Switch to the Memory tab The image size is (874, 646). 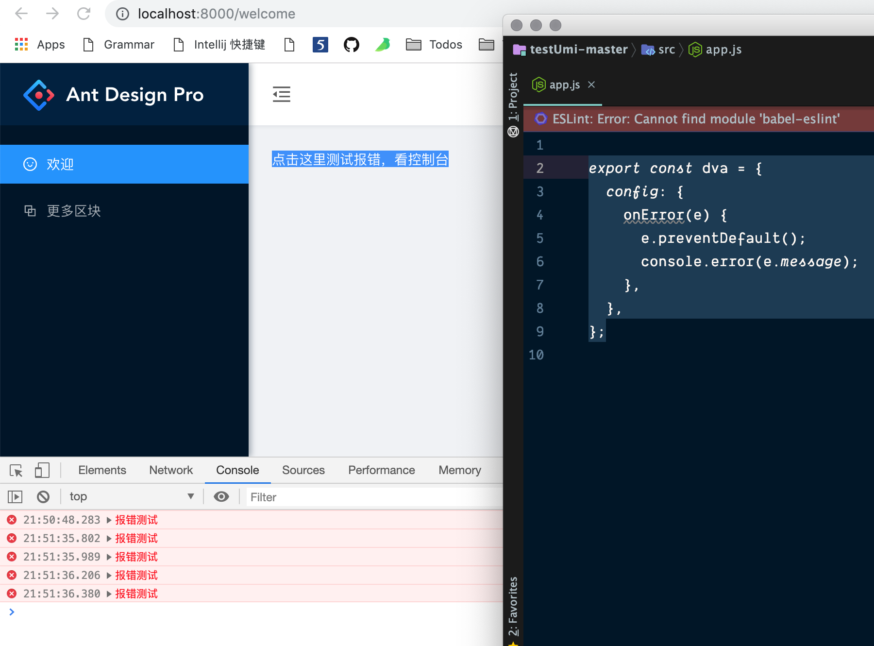pos(460,470)
